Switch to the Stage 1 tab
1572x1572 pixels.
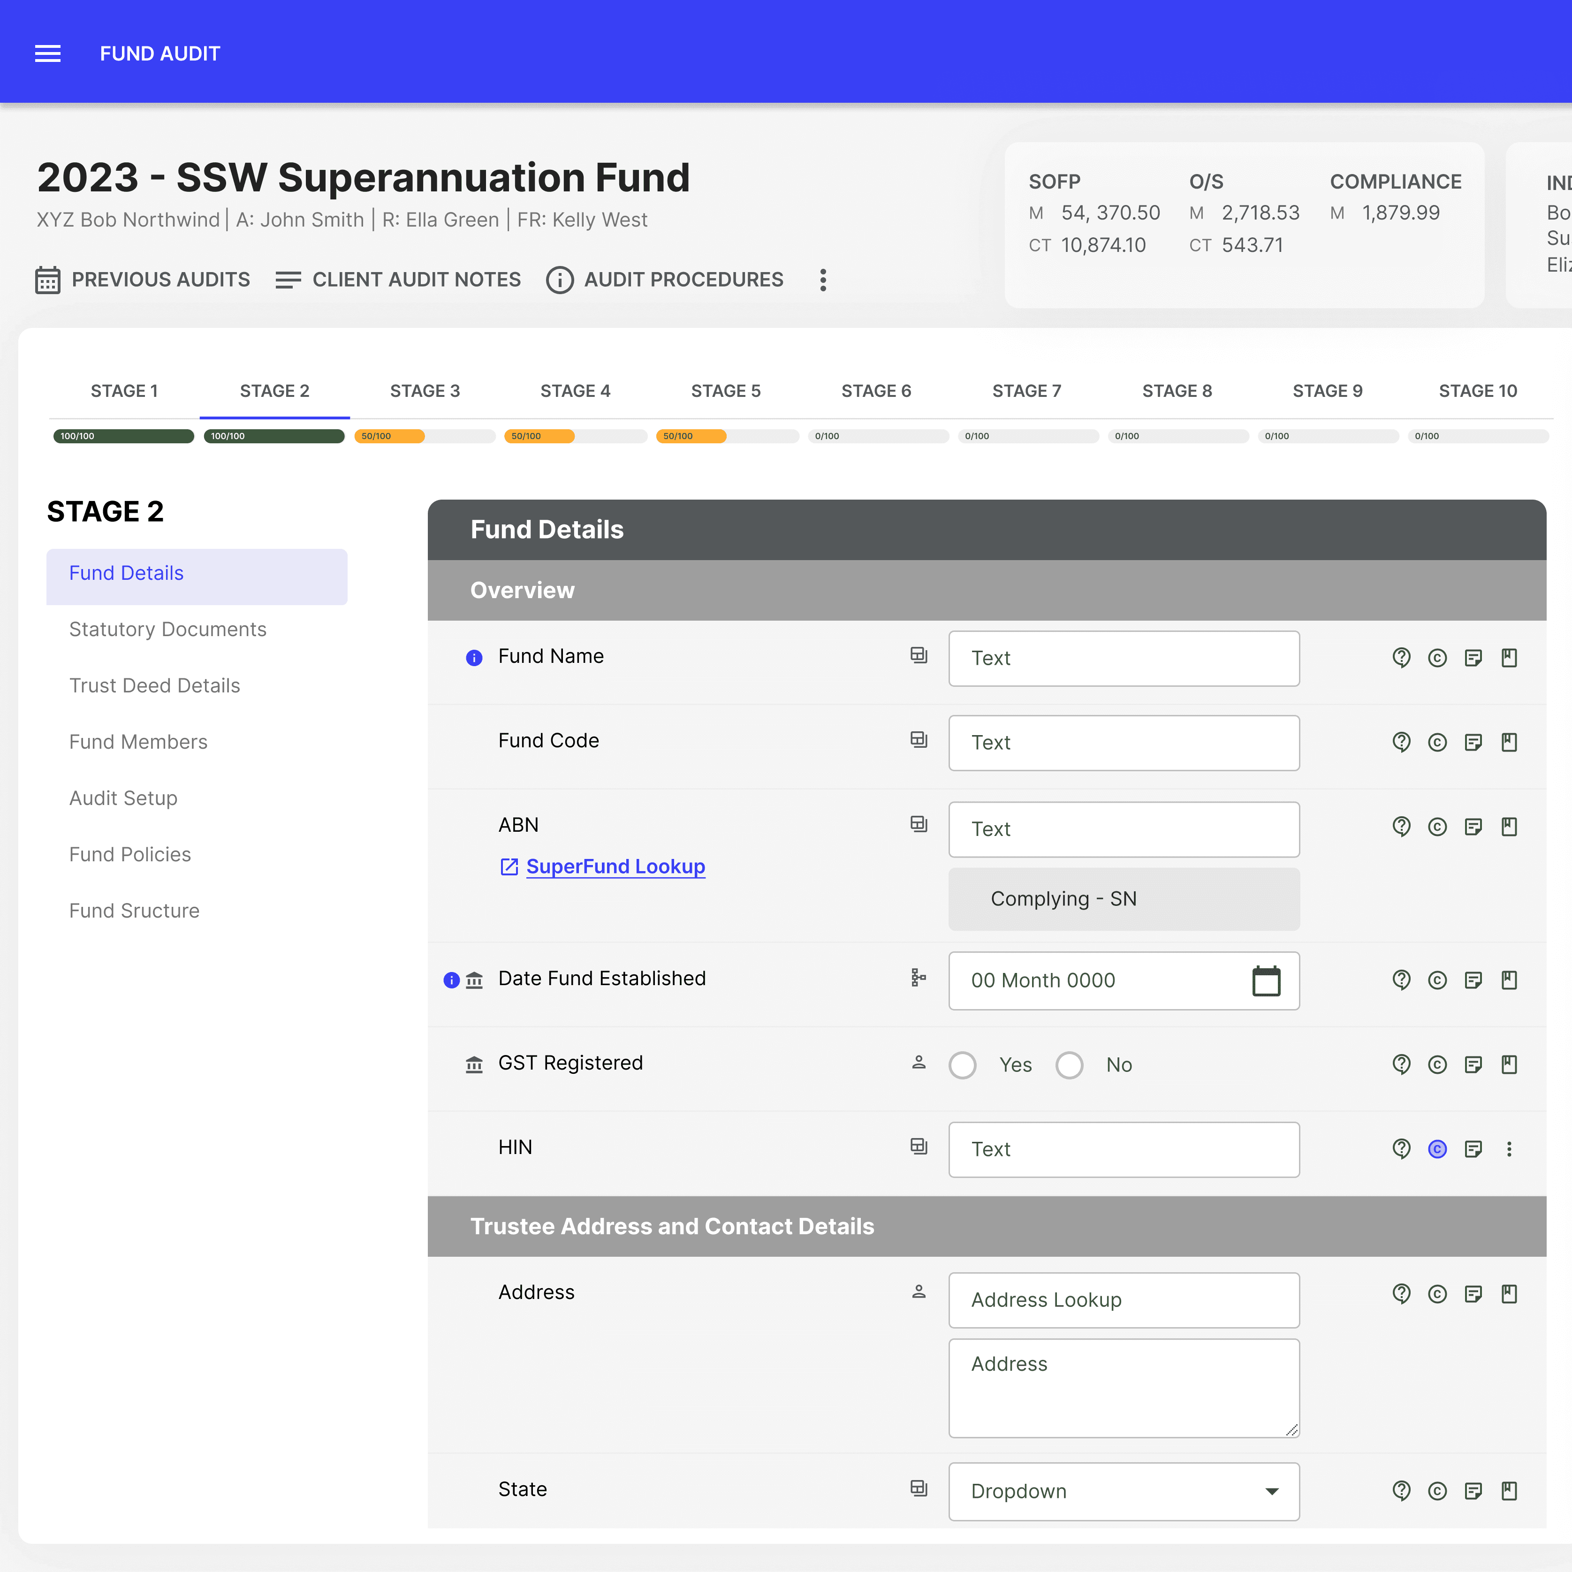point(124,391)
